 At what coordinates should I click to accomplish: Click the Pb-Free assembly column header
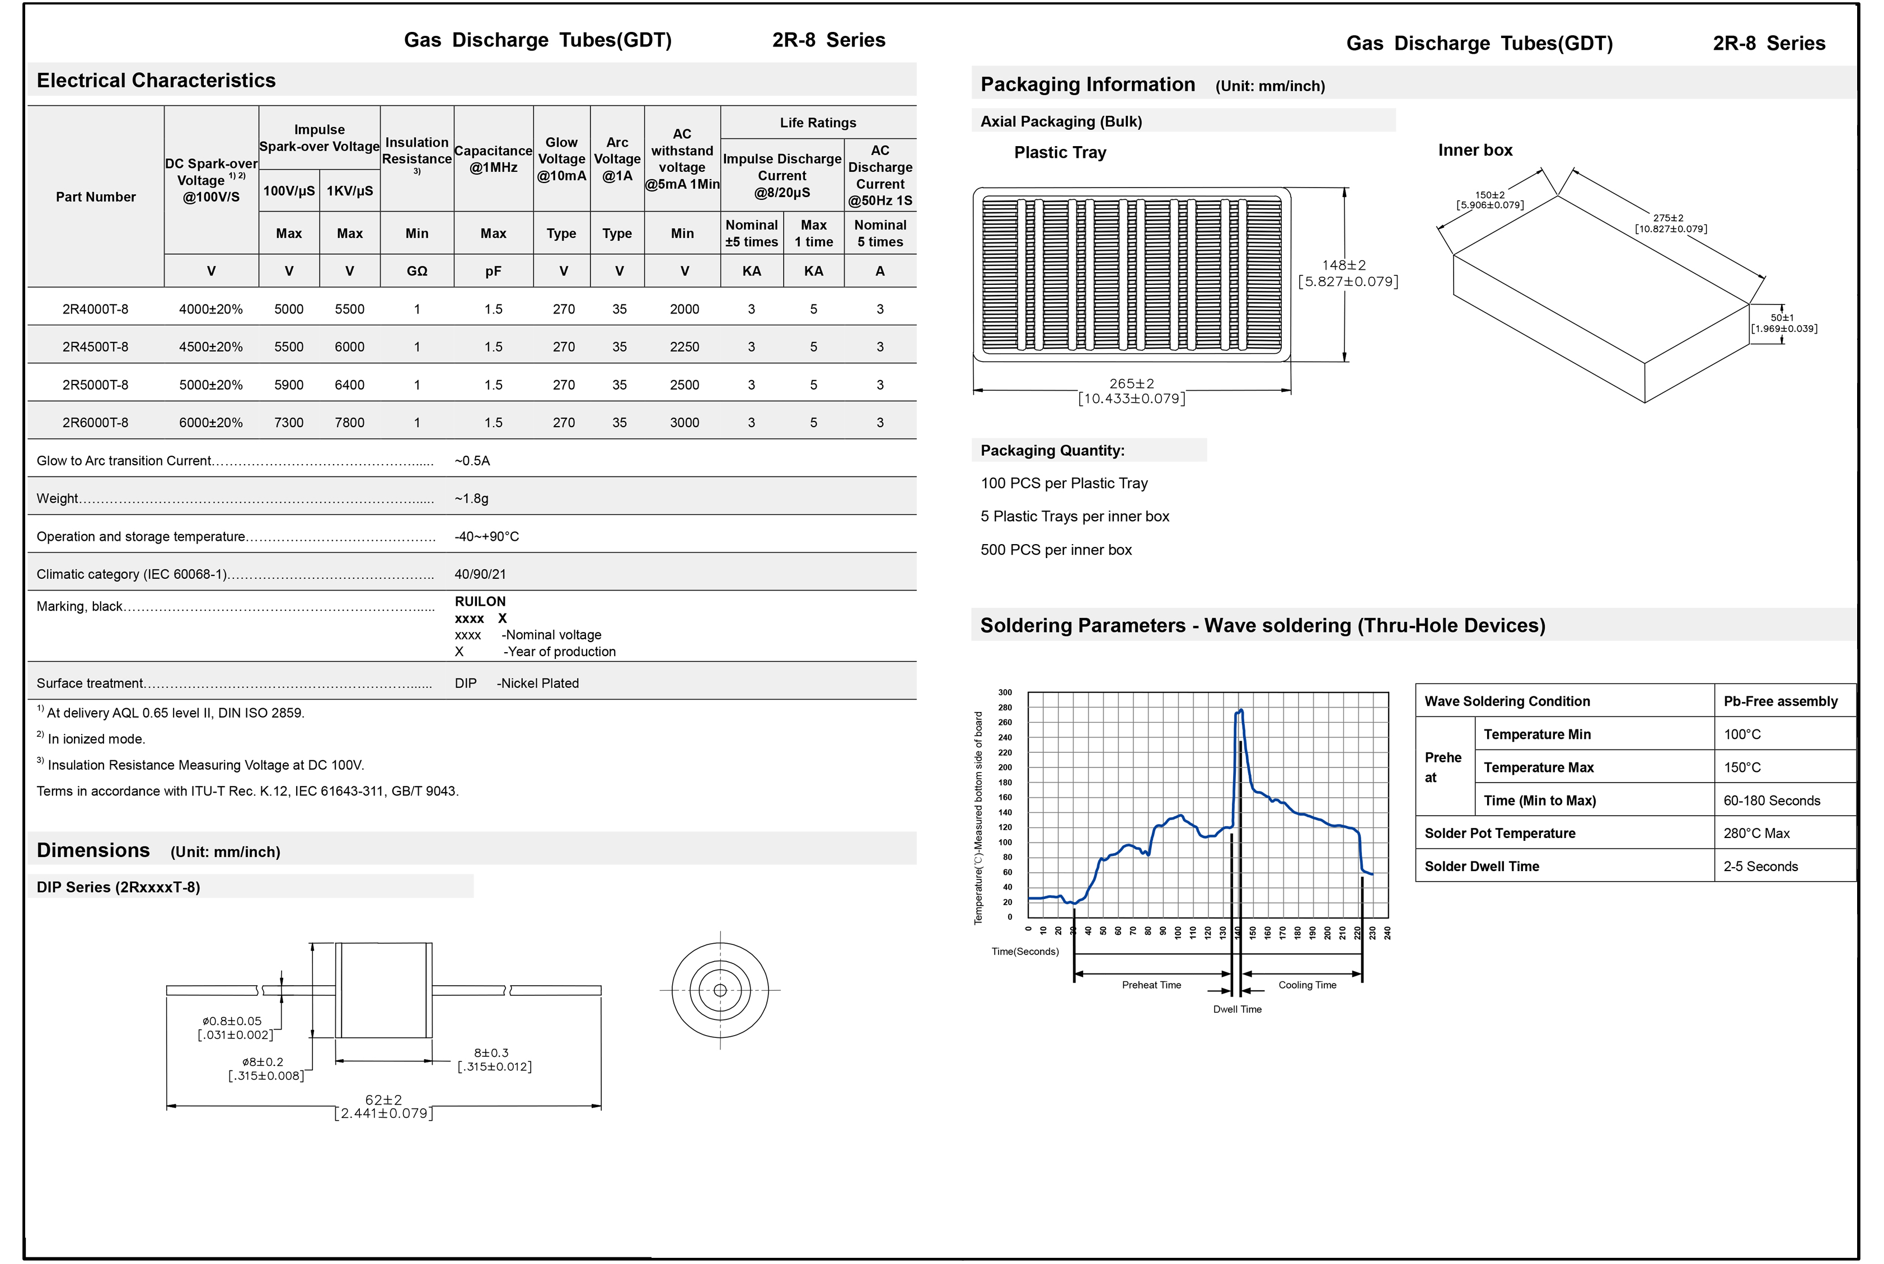point(1780,701)
